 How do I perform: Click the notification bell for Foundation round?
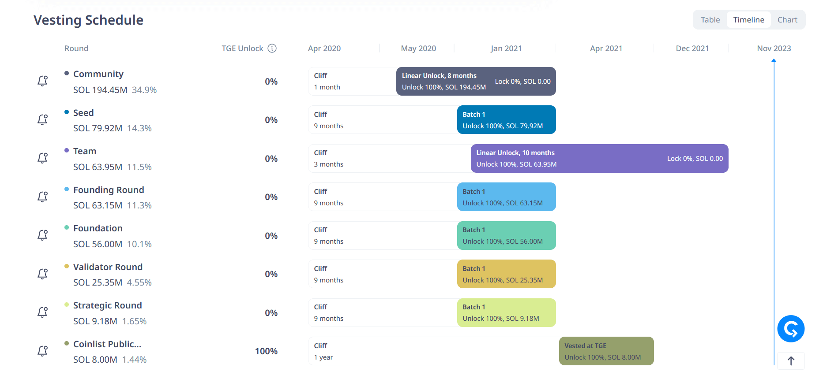click(x=42, y=235)
